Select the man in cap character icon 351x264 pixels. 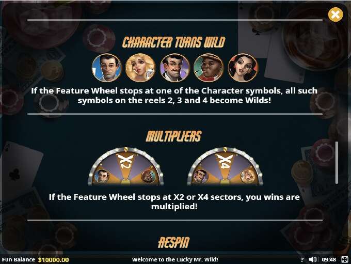coord(209,68)
